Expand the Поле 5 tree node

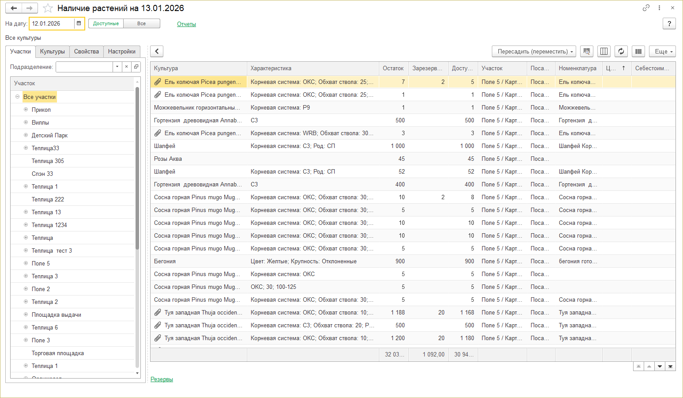(x=26, y=263)
